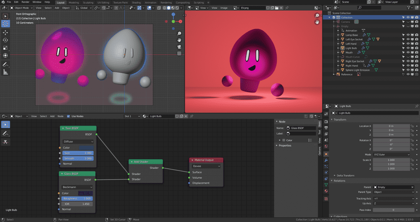Disable Right Hand render camera icon
This screenshot has height=222, width=420.
[x=417, y=65]
